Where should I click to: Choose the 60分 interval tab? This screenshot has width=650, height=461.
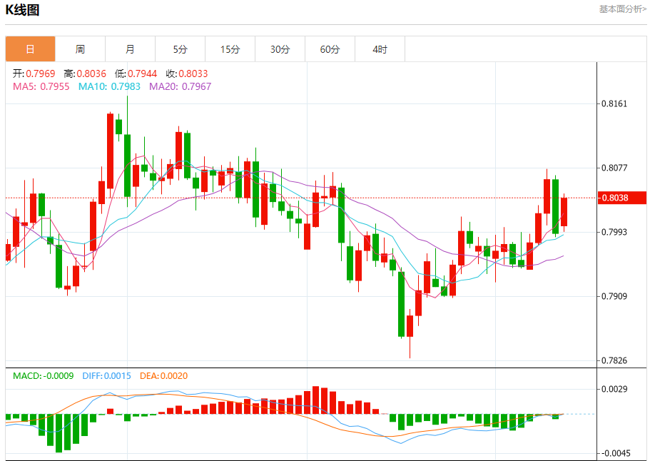330,49
